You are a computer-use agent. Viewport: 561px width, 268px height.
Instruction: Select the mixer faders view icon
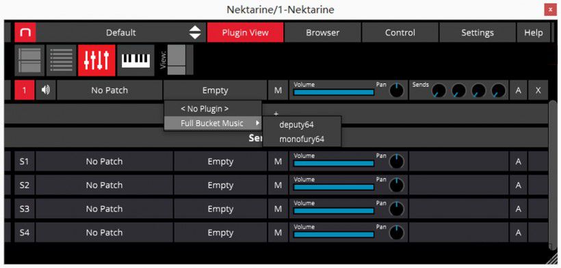tap(96, 60)
